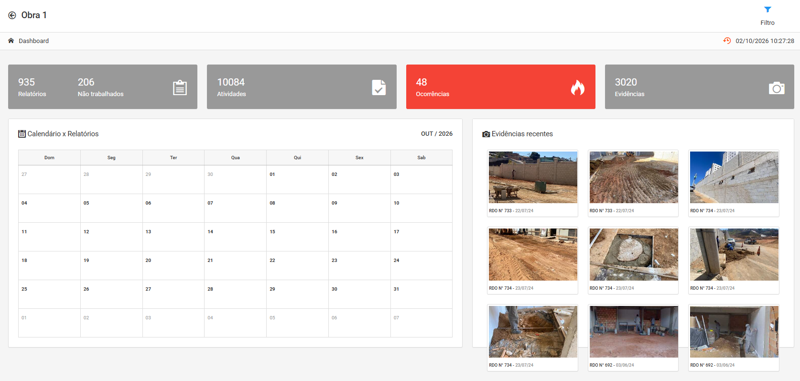
Task: Click calendar icon beside Calendário x Relatórios
Action: click(x=22, y=134)
